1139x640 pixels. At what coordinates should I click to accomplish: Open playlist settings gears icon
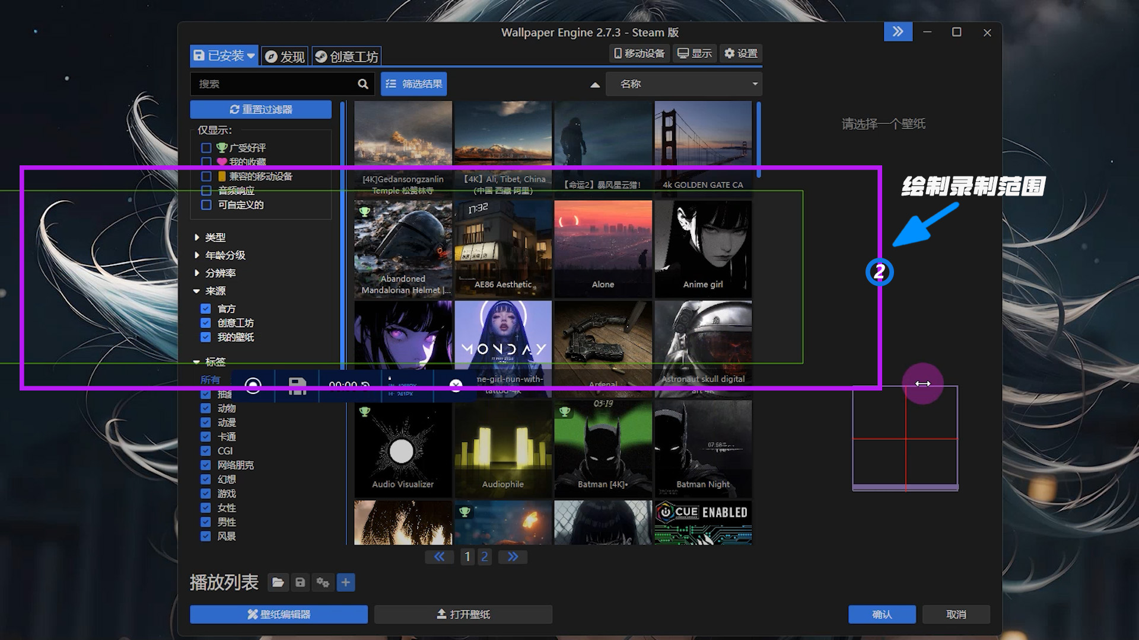point(323,583)
